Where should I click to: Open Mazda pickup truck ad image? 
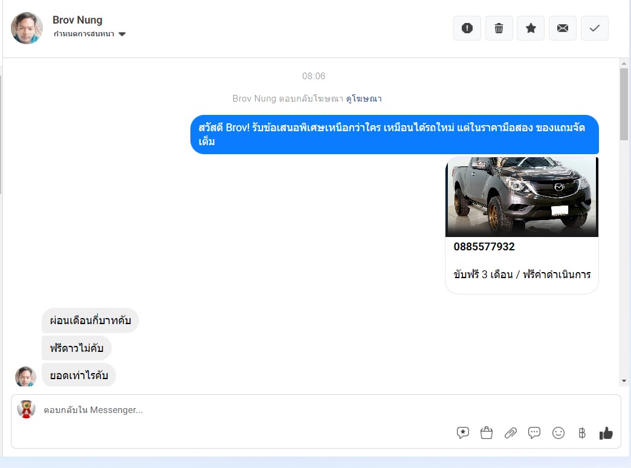522,197
